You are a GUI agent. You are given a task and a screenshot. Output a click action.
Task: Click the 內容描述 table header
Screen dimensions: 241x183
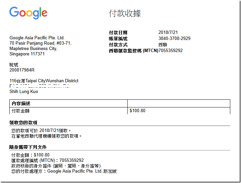click(21, 103)
